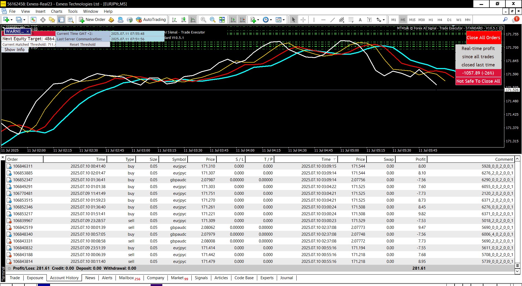Select the Trendline drawing tool

[x=332, y=20]
